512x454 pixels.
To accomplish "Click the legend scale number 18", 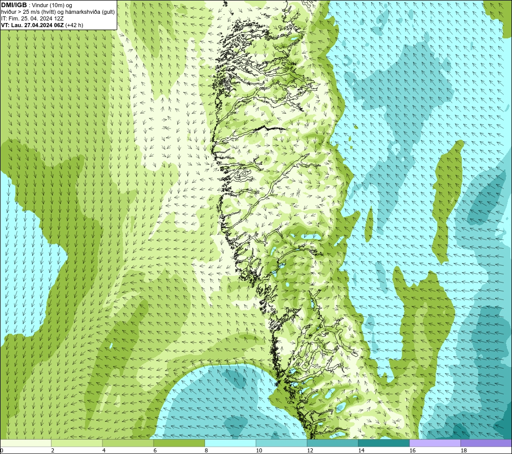I will [463, 451].
